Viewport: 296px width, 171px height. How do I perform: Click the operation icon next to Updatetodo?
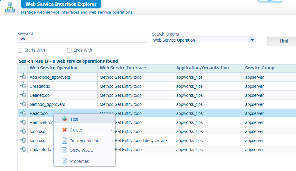coord(23,149)
